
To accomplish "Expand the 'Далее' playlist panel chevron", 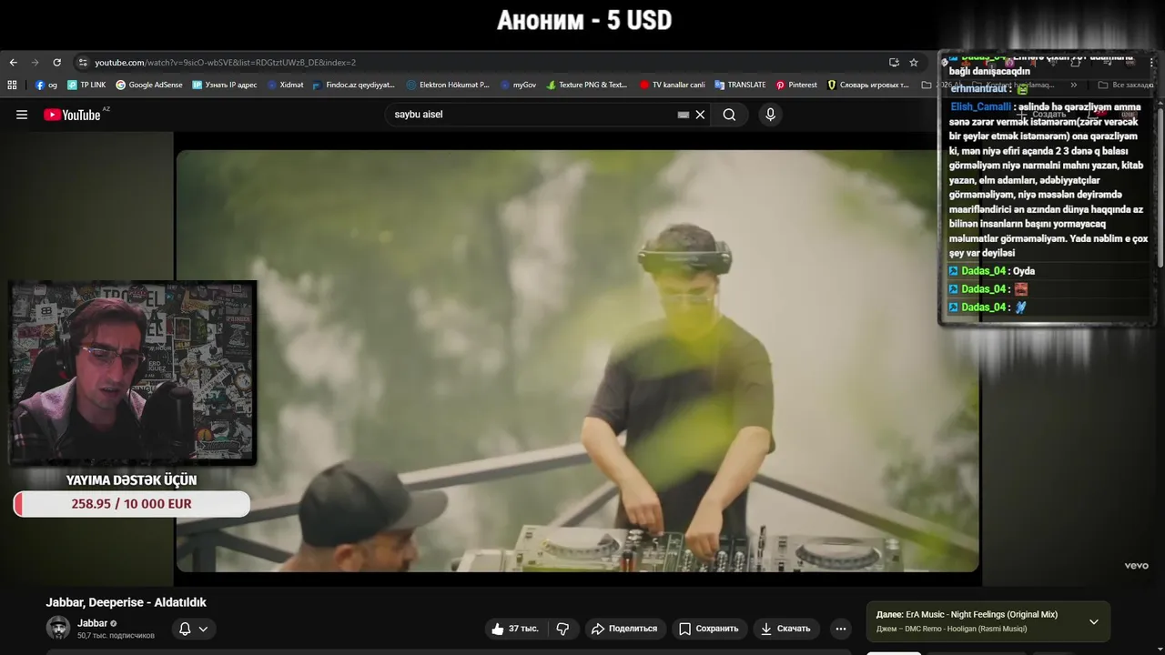I will (x=1093, y=622).
